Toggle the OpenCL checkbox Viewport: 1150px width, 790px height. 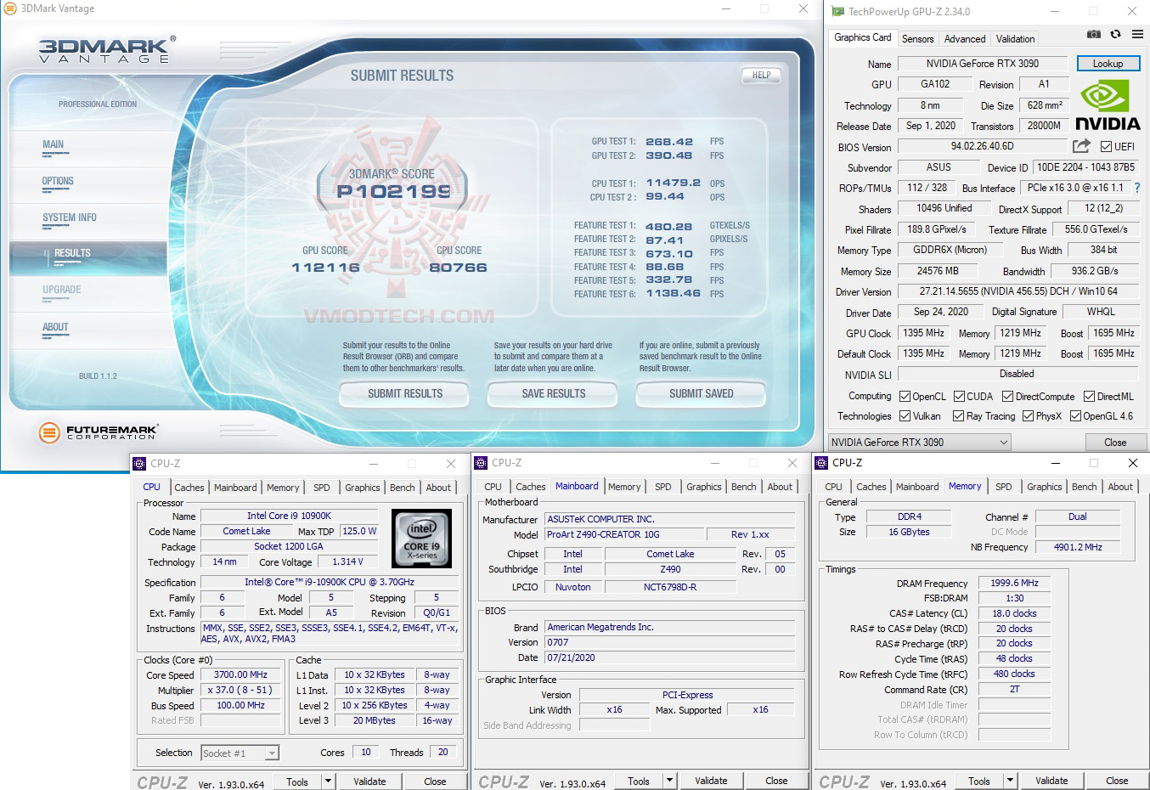coord(905,397)
